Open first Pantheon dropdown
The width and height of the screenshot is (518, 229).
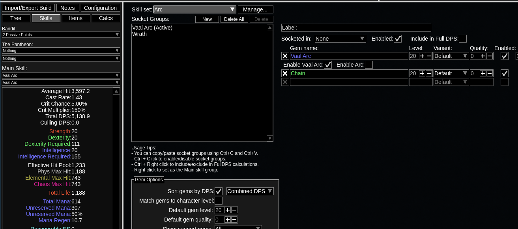point(61,50)
